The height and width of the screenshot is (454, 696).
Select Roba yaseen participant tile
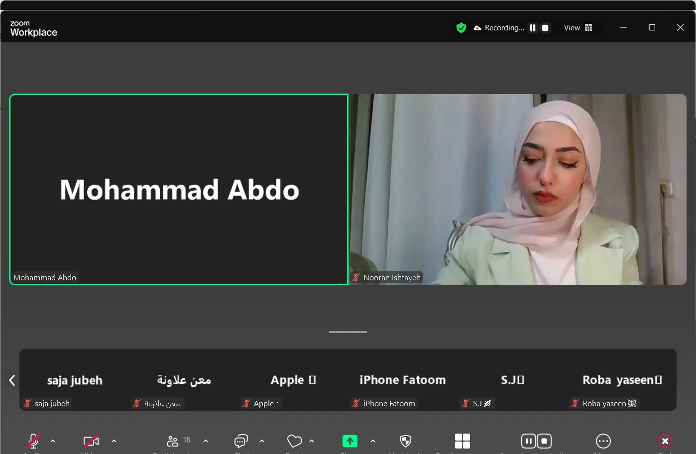click(622, 380)
